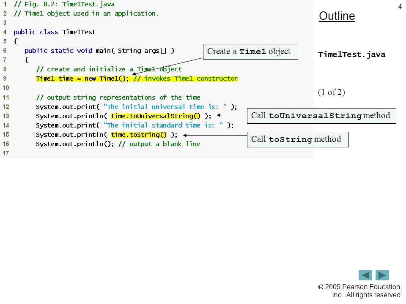Click highlighted 'Time1 time = new Time1();' statement

[x=82, y=79]
